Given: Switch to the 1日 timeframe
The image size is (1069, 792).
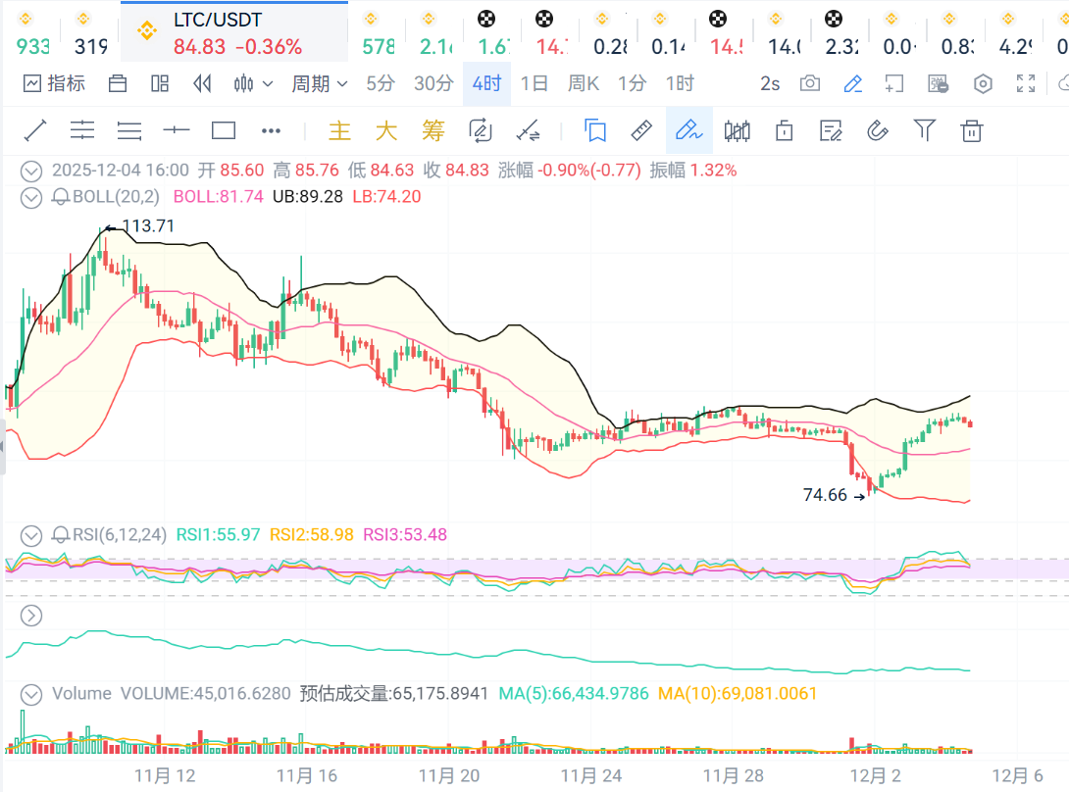Looking at the screenshot, I should (534, 83).
